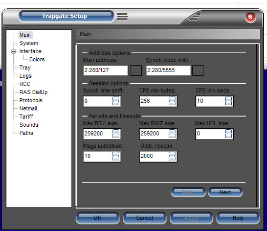Open the Colors subpage

[x=37, y=59]
